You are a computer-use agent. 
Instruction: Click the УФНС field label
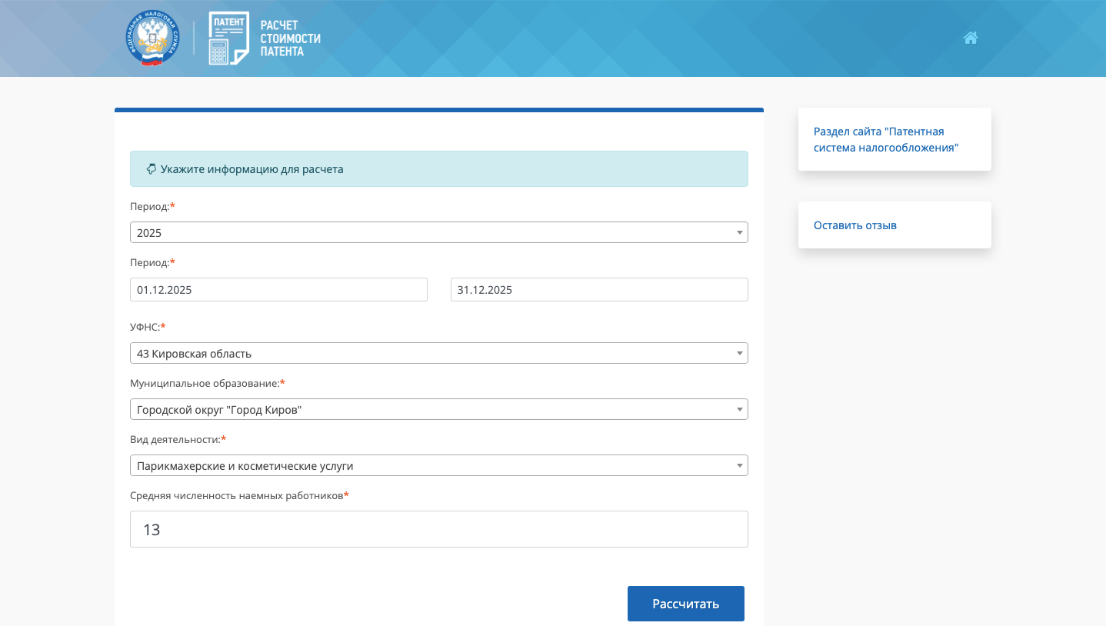coord(145,327)
